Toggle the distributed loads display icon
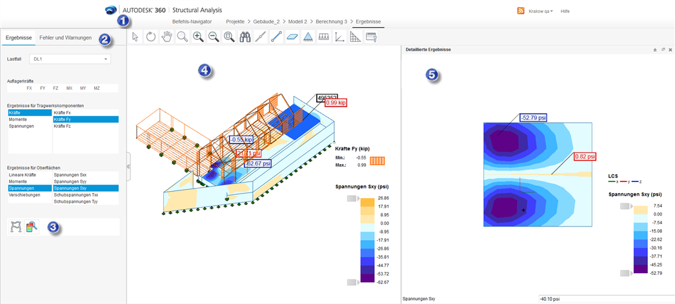Image resolution: width=675 pixels, height=304 pixels. tap(323, 37)
